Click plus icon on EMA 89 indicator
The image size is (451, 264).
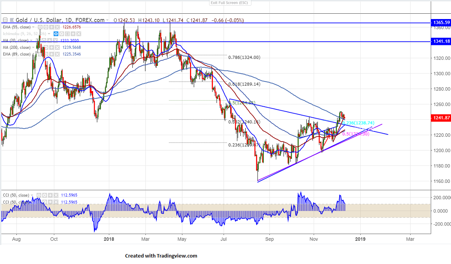(51, 54)
